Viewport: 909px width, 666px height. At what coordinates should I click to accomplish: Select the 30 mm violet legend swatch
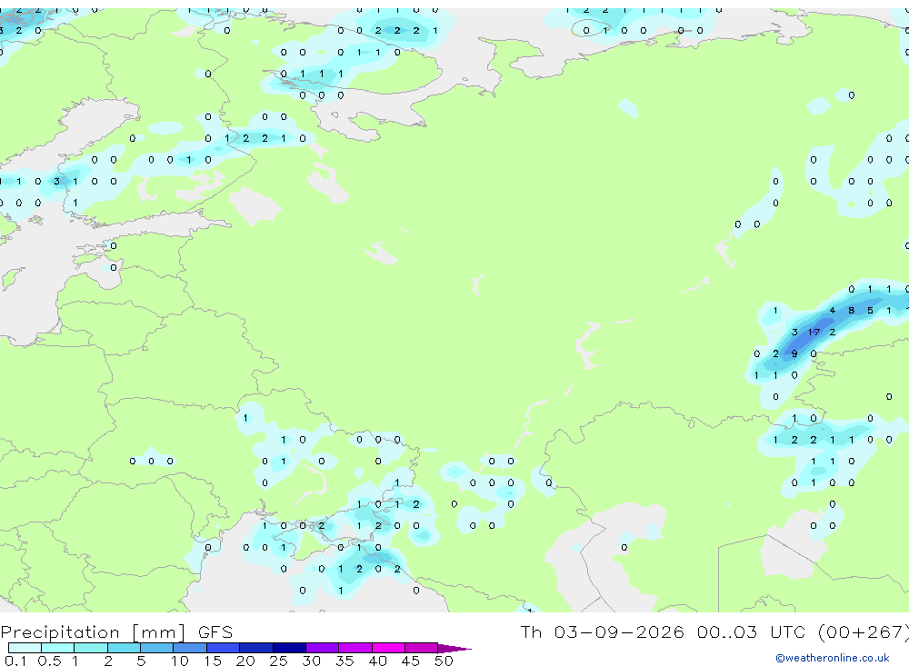point(323,648)
